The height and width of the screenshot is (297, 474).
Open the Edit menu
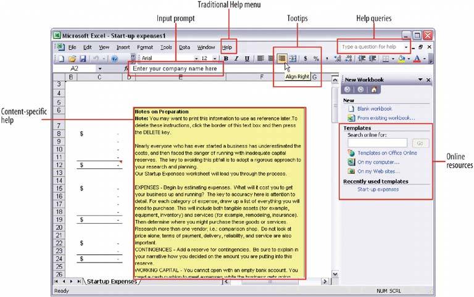(x=88, y=47)
